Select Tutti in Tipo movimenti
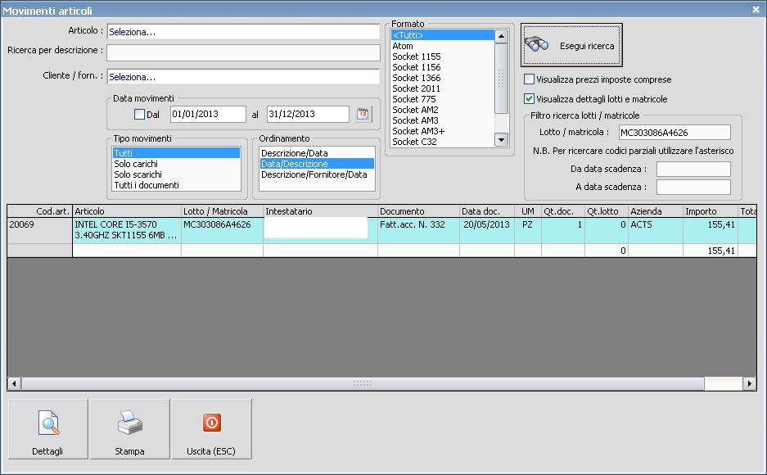767x475 pixels. (176, 153)
